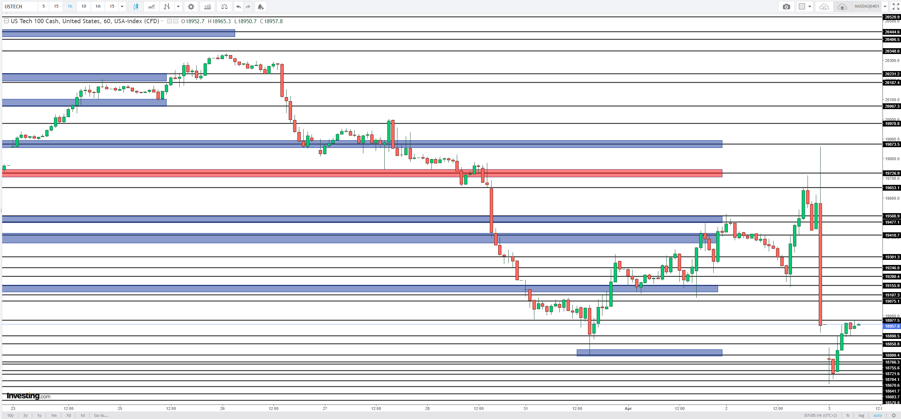Toggle fullscreen mode icon
This screenshot has height=419, width=901.
895,7
